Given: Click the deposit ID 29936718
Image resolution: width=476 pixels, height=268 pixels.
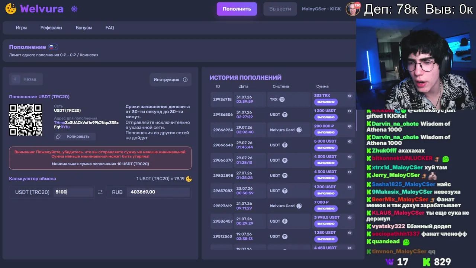Looking at the screenshot, I should [222, 99].
